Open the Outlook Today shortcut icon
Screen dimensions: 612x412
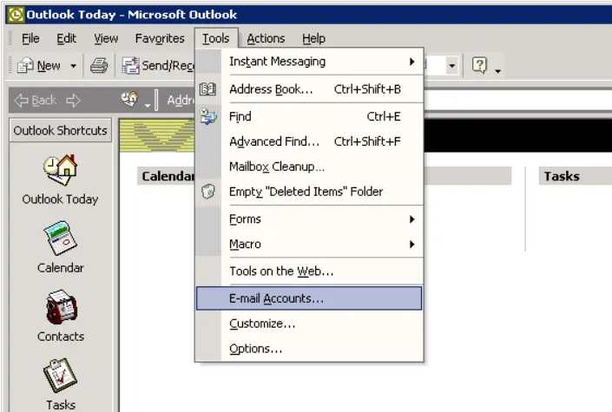coord(60,170)
